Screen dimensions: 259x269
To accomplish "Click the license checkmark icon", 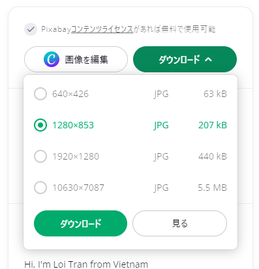I will pyautogui.click(x=31, y=29).
